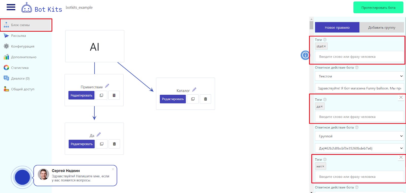The width and height of the screenshot is (406, 193).
Task: Switch to the Добавить группу tab
Action: tap(382, 28)
